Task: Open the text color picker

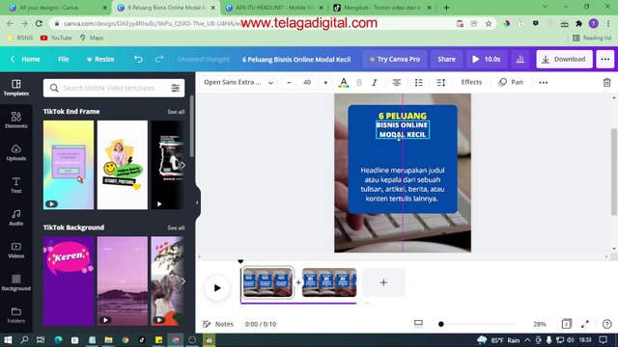Action: [x=344, y=82]
